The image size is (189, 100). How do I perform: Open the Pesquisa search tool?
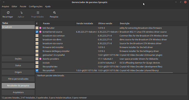pos(55,13)
